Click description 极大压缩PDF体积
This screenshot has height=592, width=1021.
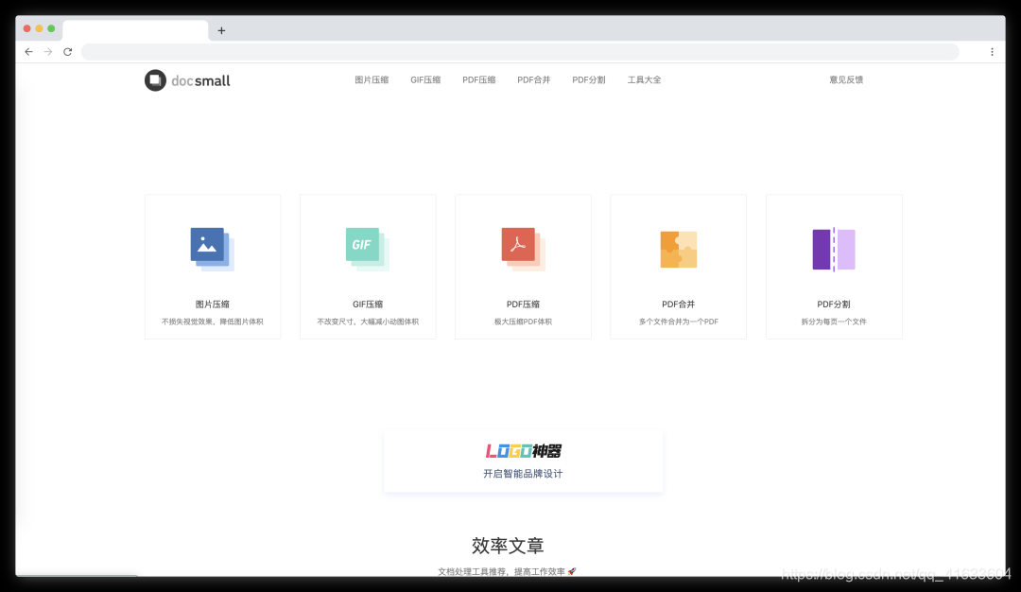523,322
